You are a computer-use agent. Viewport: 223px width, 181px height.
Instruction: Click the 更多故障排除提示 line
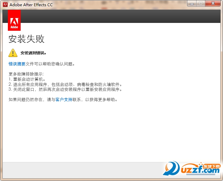pos(26,74)
